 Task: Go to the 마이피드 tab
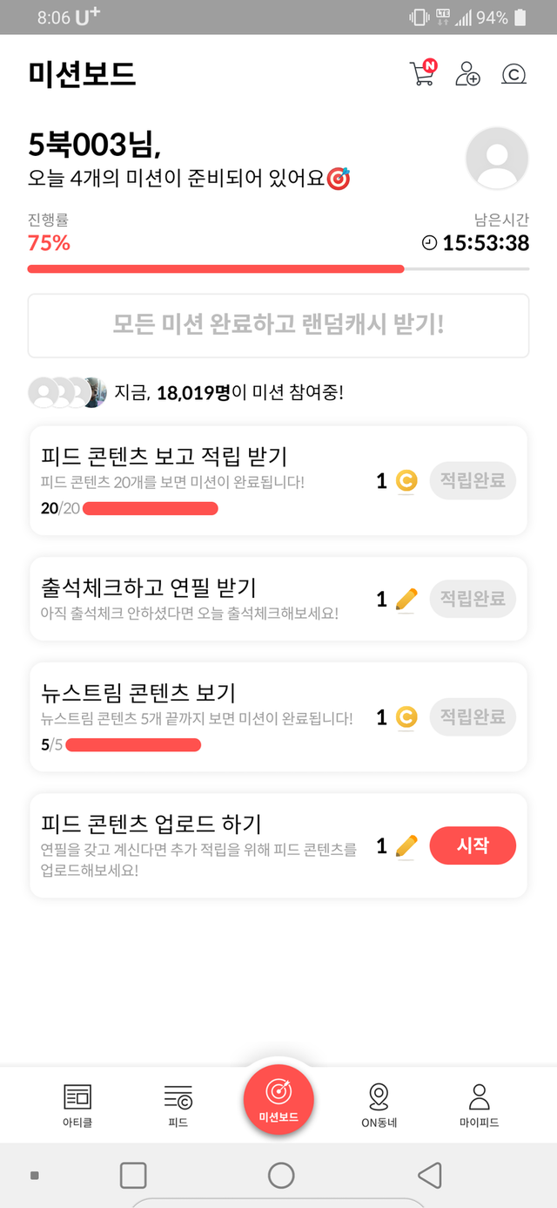pyautogui.click(x=479, y=1105)
